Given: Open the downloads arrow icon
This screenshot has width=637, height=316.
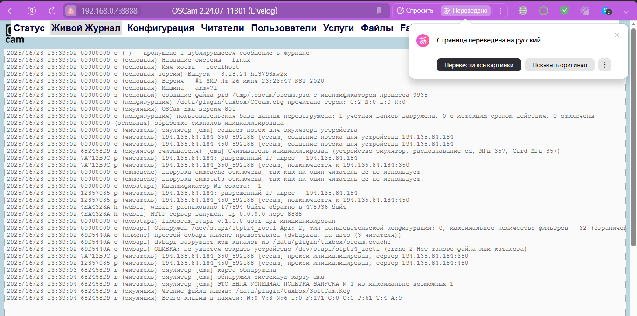Looking at the screenshot, I should click(x=626, y=10).
